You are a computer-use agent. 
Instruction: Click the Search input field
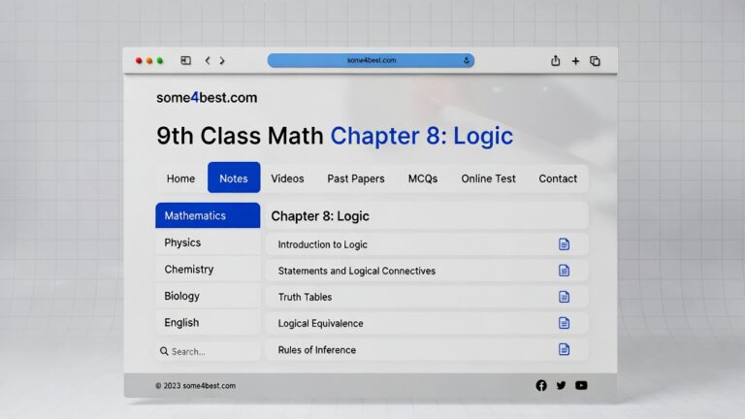click(x=208, y=351)
